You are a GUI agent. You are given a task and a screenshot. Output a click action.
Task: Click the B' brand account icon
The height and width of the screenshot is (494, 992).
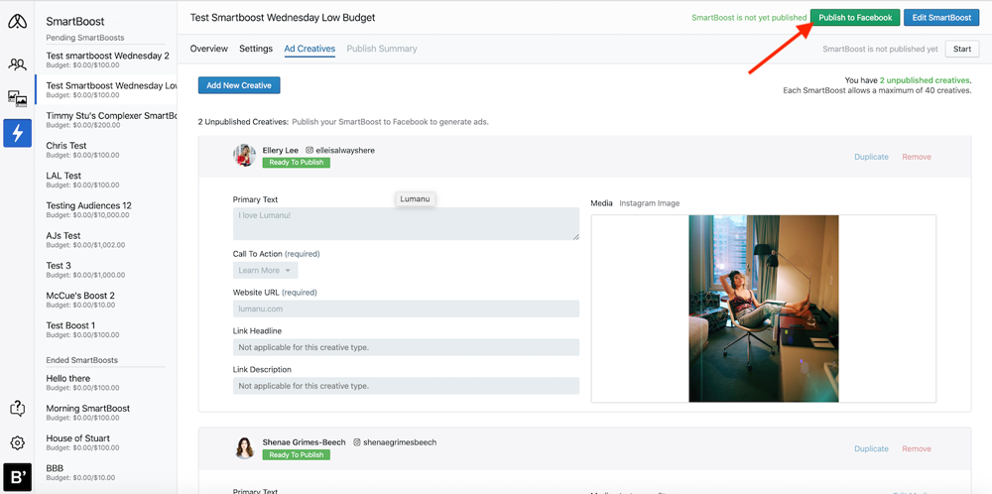[17, 477]
